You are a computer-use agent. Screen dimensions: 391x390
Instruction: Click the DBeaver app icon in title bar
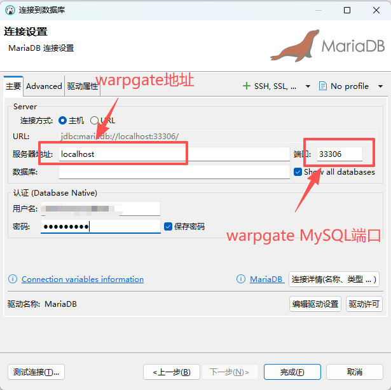10,10
